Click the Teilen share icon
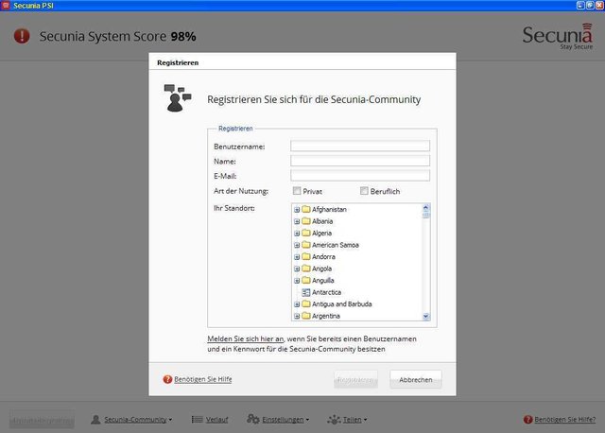605x433 pixels. (334, 419)
